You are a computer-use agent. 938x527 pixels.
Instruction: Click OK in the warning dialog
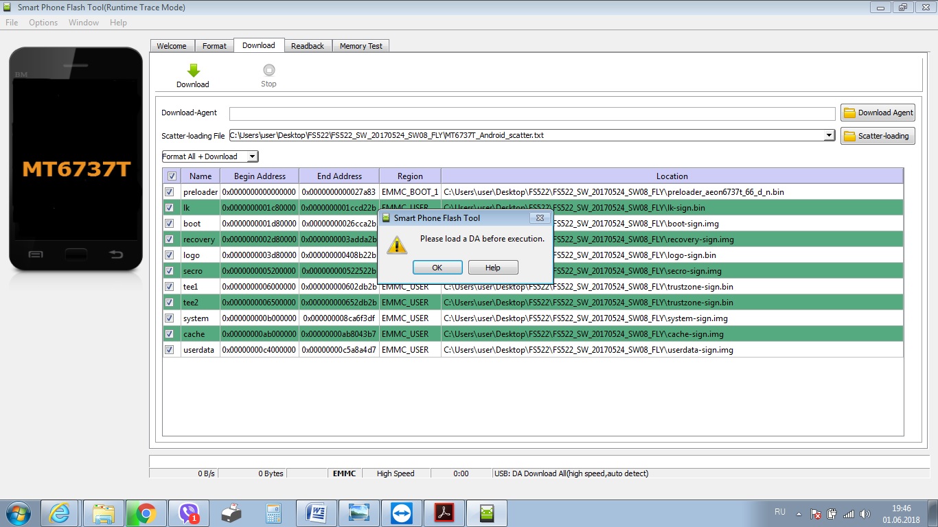click(437, 268)
